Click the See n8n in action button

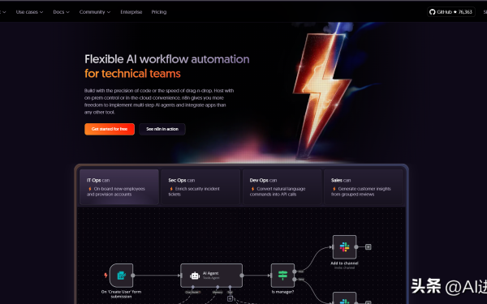tap(162, 129)
